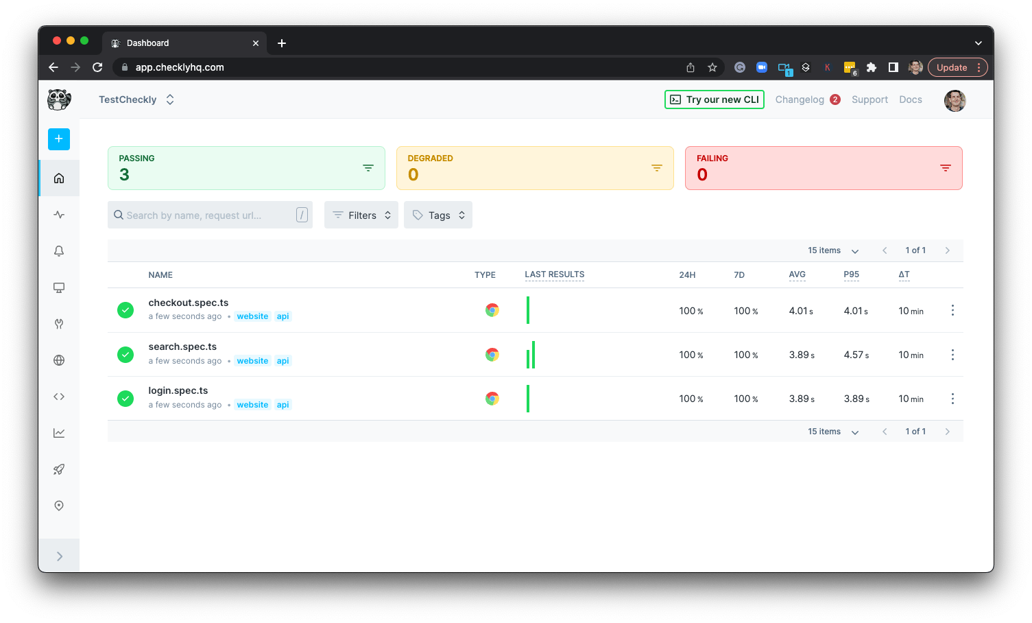The width and height of the screenshot is (1032, 623).
Task: Open the browser extensions puzzle icon
Action: [x=872, y=67]
